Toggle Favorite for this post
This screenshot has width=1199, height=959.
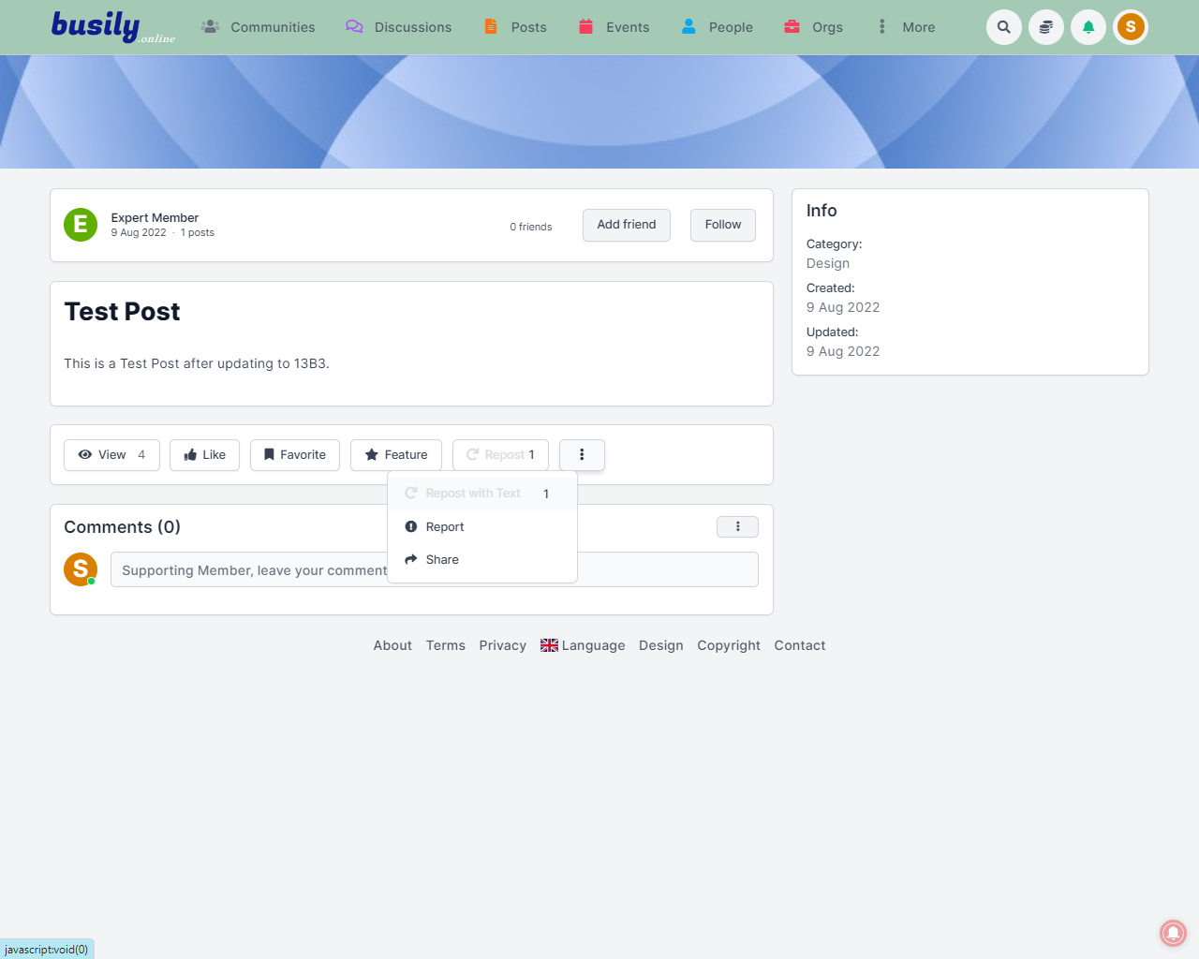(294, 455)
